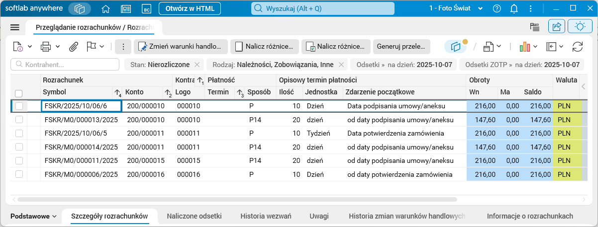Click the paperclip attachments icon
This screenshot has width=598, height=227.
click(73, 47)
